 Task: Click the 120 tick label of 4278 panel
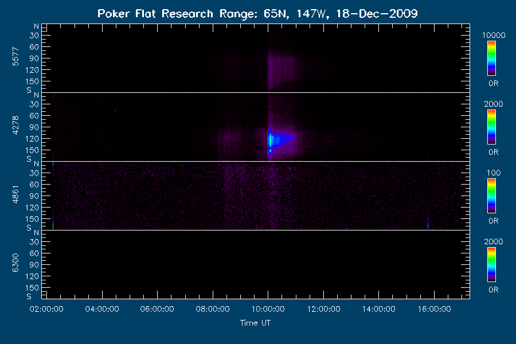[x=32, y=139]
